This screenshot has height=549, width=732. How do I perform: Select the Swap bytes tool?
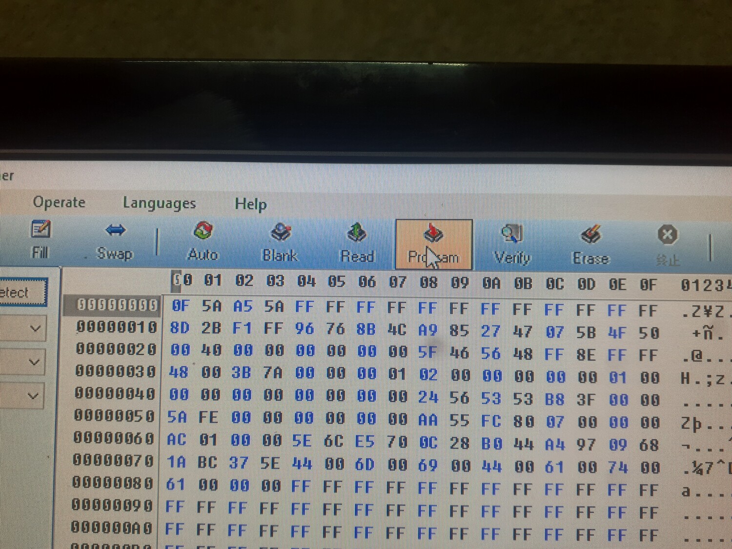115,241
